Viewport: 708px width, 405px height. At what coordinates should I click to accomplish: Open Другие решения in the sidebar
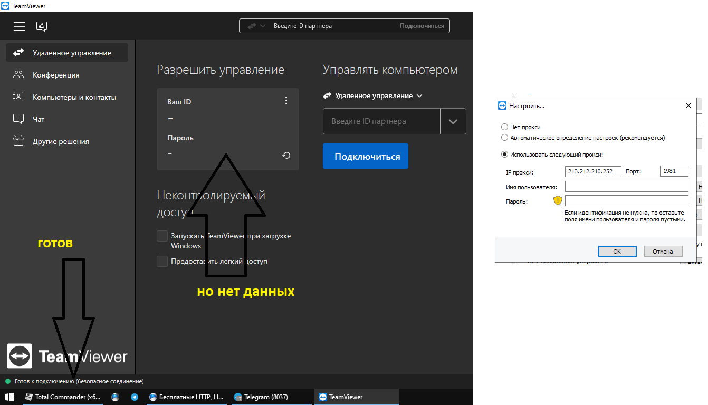(x=67, y=141)
